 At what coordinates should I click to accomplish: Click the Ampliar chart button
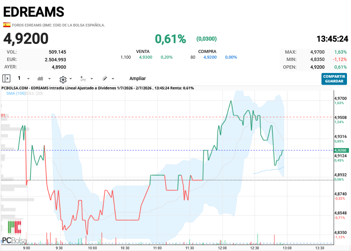[138, 78]
